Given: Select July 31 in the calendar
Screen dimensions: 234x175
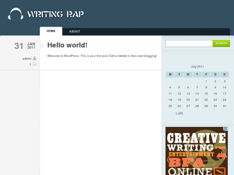Looking at the screenshot, I should click(224, 106).
